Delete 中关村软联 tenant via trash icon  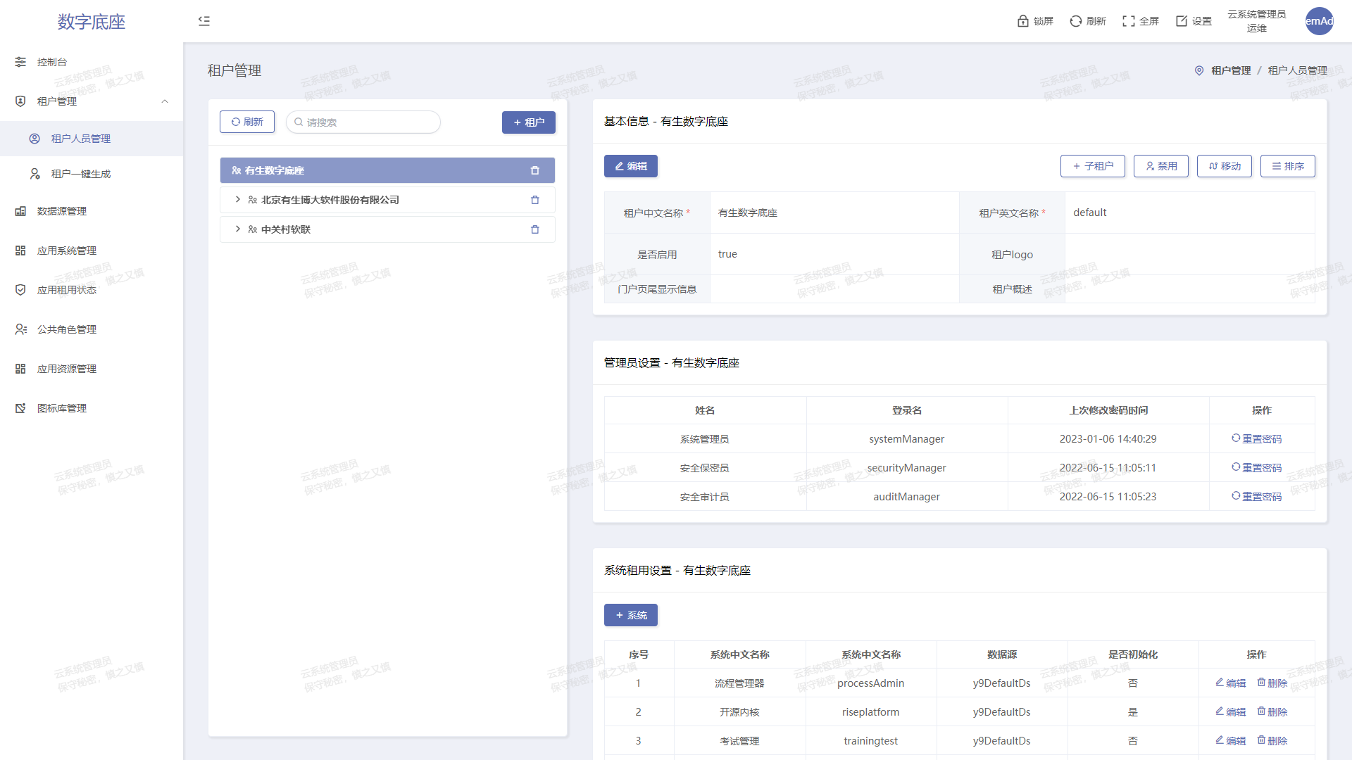[x=534, y=229]
